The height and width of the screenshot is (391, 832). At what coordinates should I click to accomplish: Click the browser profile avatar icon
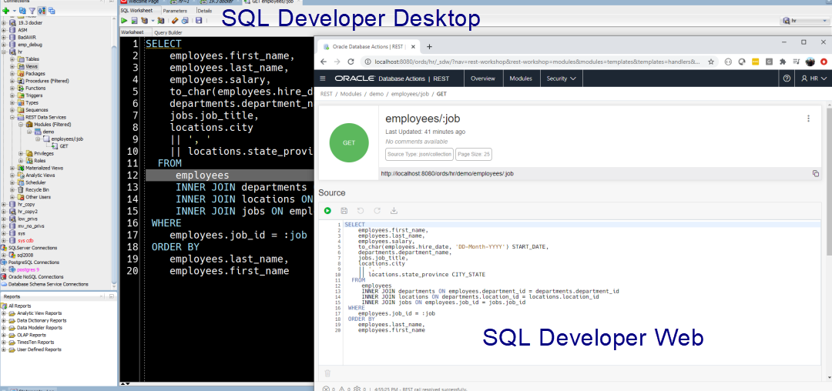point(810,62)
